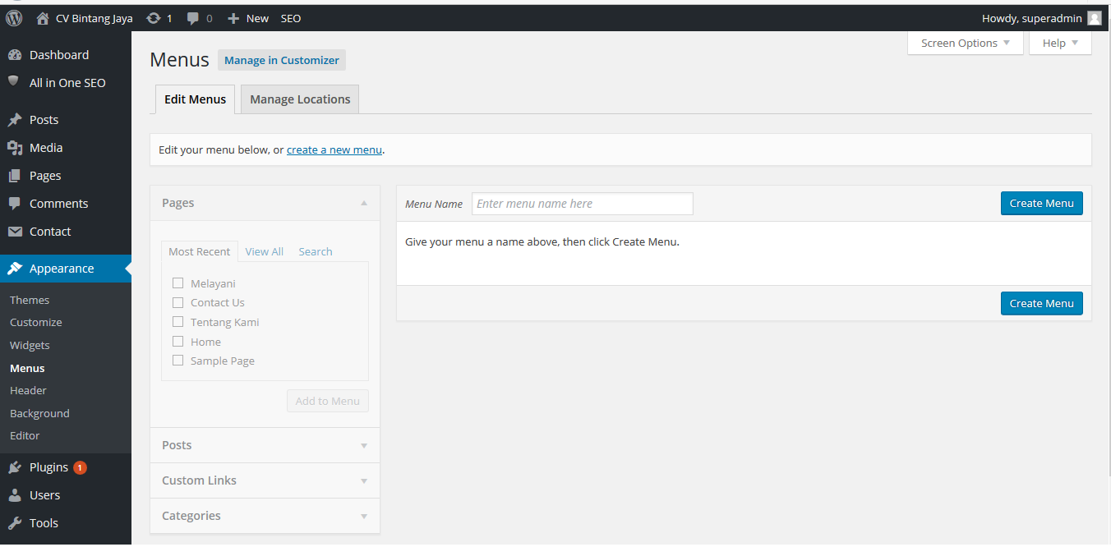Click the home icon beside CV Bintang Jaya
Image resolution: width=1111 pixels, height=547 pixels.
pos(43,18)
